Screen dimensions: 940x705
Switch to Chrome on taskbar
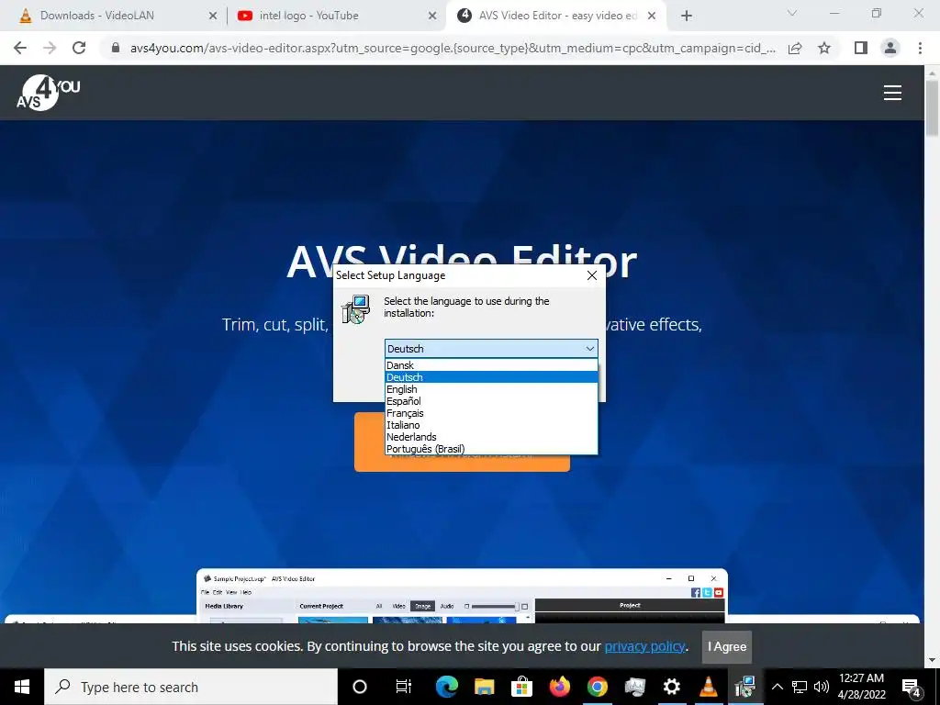tap(597, 687)
